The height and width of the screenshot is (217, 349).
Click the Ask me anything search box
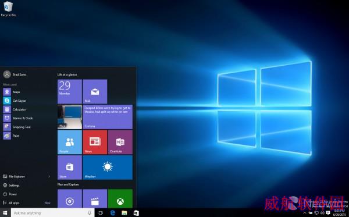tap(53, 213)
